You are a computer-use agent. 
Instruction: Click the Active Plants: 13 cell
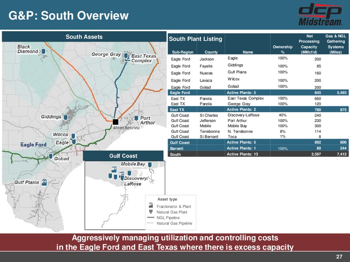click(x=242, y=154)
